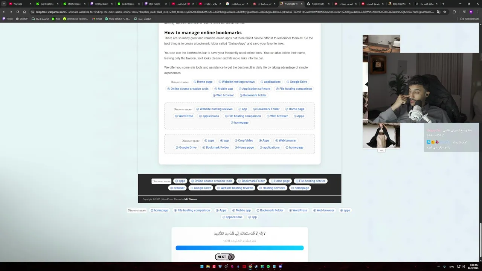The width and height of the screenshot is (482, 271).
Task: Open Spotify from the taskbar
Action: (268, 266)
